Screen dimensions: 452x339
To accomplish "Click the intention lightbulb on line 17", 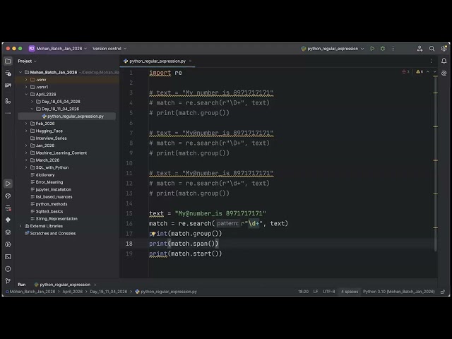I will click(153, 234).
